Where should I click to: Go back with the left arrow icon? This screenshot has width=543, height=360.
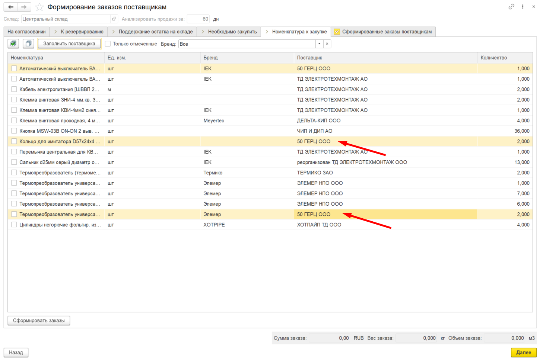(11, 7)
